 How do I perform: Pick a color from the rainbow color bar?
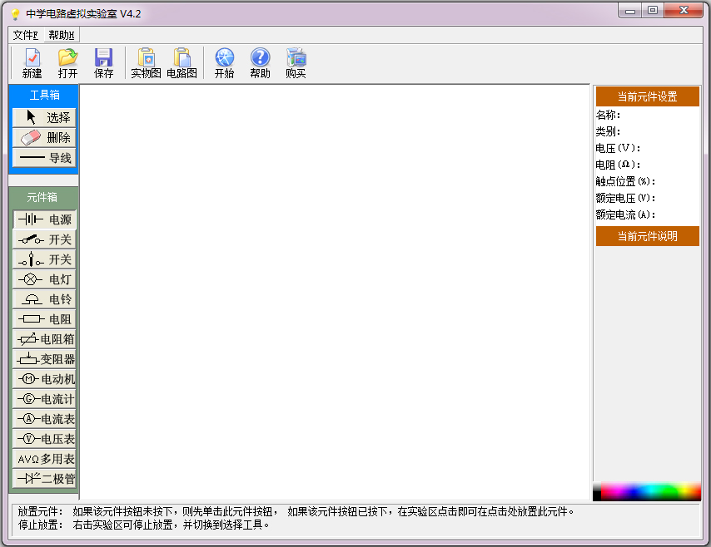[651, 492]
